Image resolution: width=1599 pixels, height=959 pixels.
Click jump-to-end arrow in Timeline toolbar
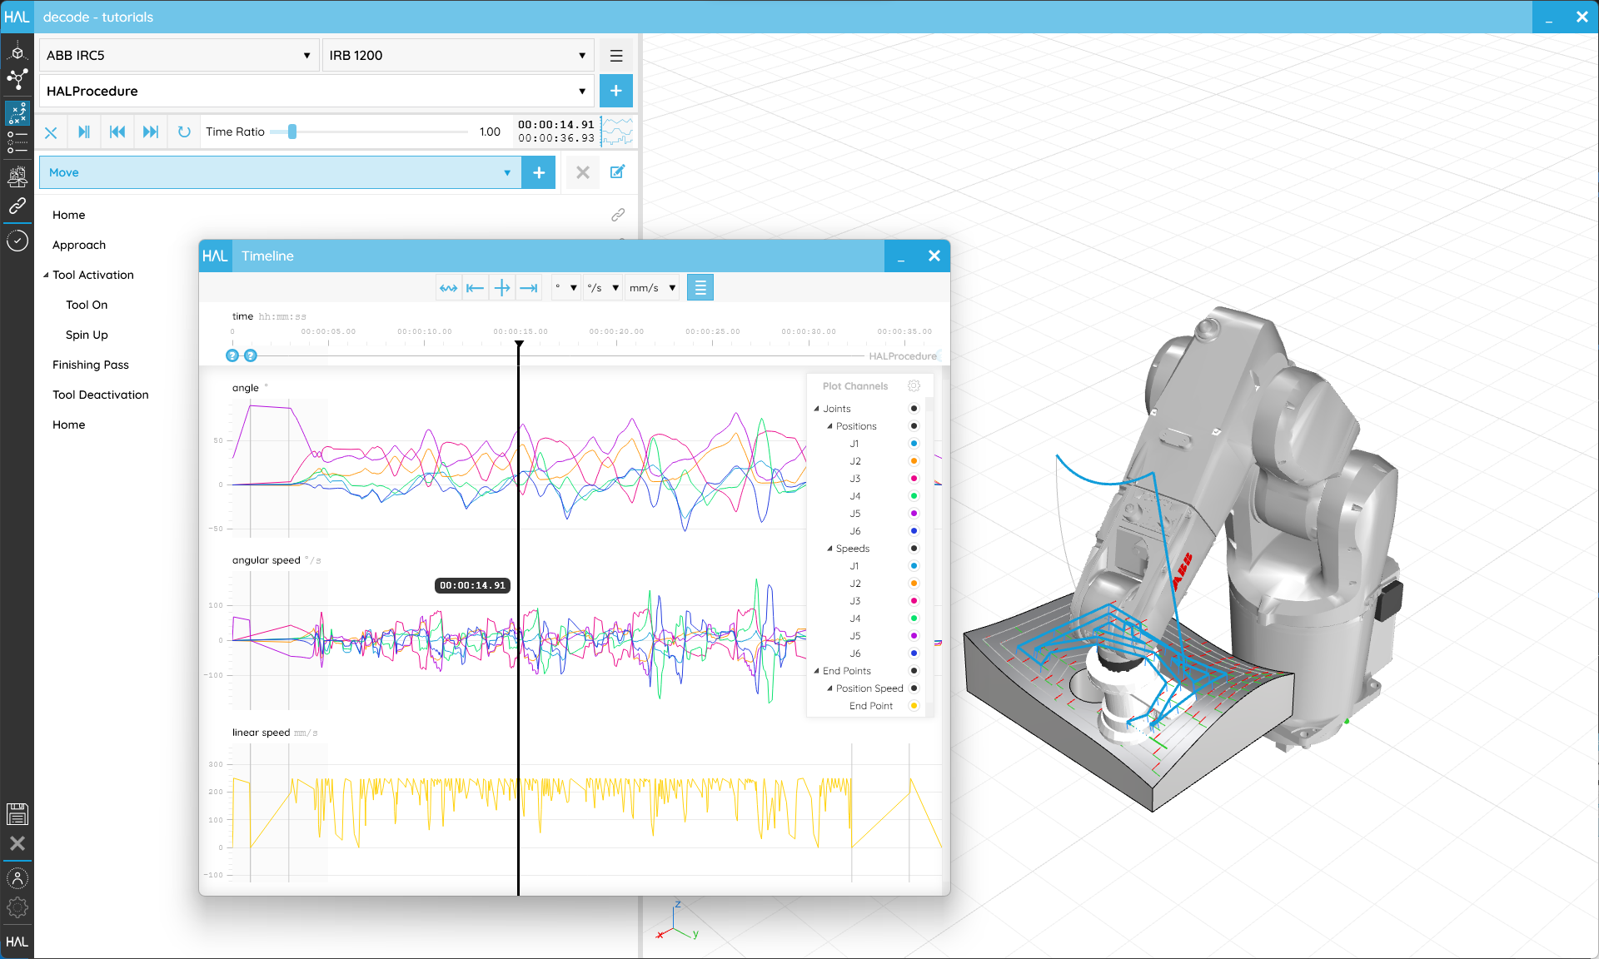pos(529,288)
